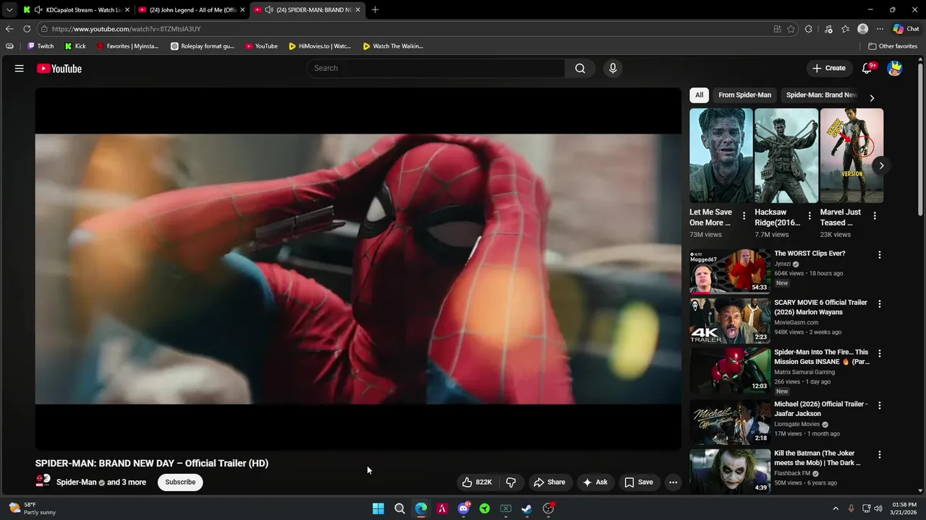Advance the shorts shelf with the next arrow
This screenshot has height=520, width=926.
click(881, 165)
